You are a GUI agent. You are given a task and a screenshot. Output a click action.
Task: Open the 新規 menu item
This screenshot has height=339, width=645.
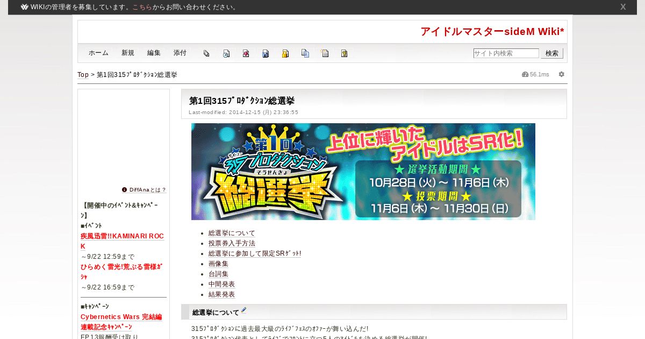(128, 53)
